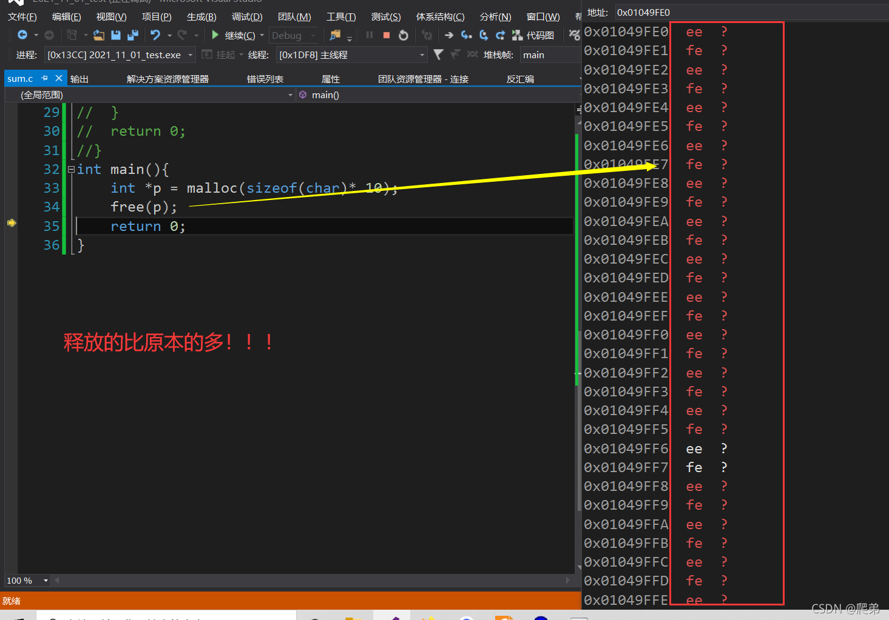Image resolution: width=889 pixels, height=620 pixels.
Task: Click the Step Out icon
Action: 501,35
